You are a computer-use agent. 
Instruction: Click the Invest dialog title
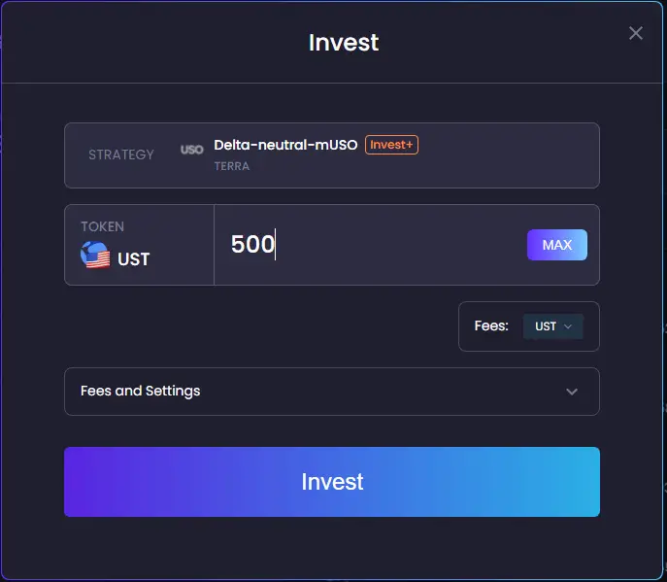point(343,43)
